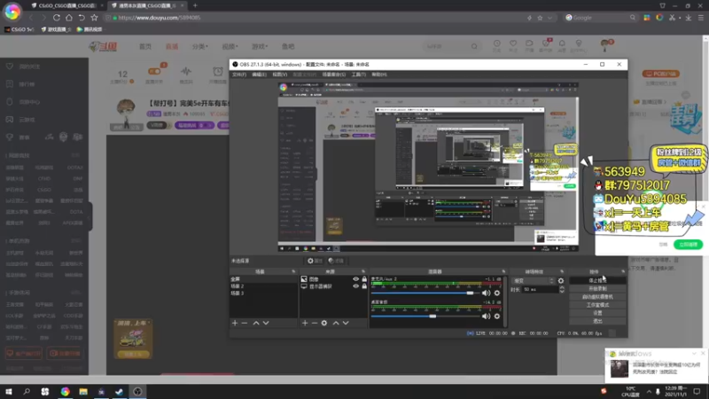Screen dimensions: 709x399
Task: Open the CSGO 5v5 bookmark
Action: coord(19,29)
